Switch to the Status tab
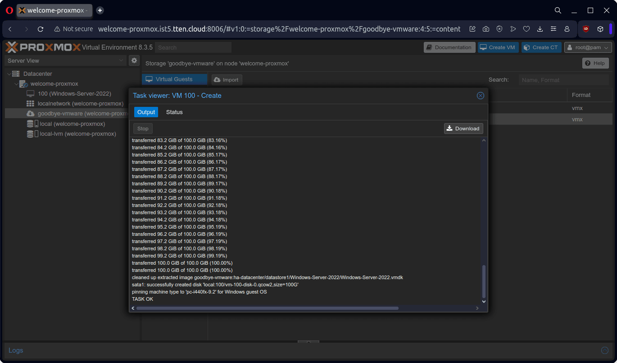This screenshot has height=363, width=617. point(174,112)
